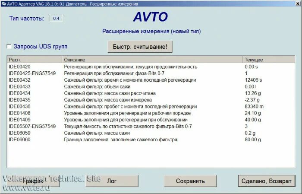Image resolution: width=302 pixels, height=194 pixels.
Task: Select row IDE01409
Action: [151, 120]
